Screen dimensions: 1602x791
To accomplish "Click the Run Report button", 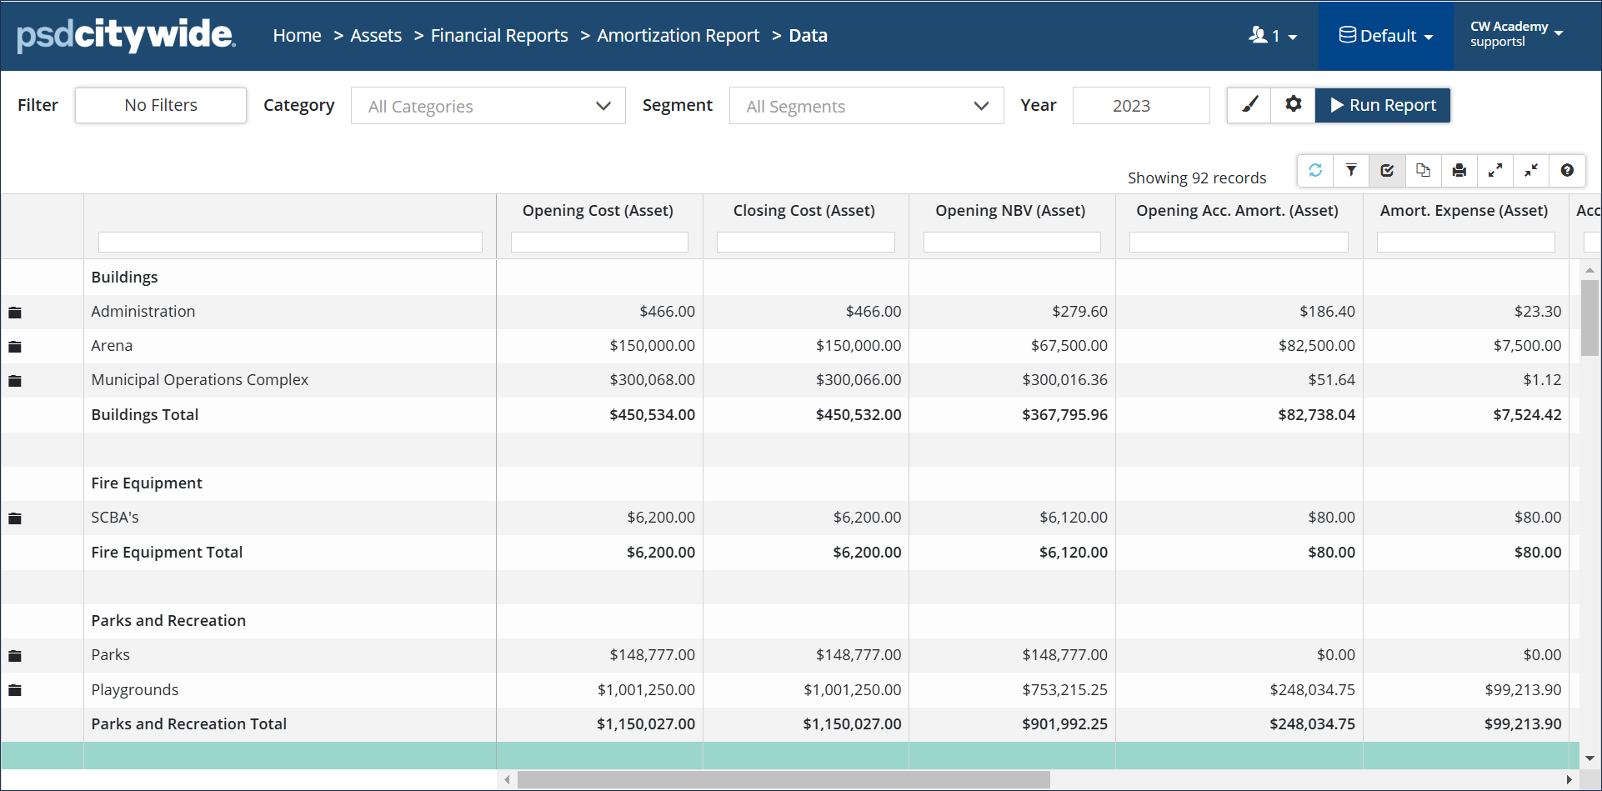I will [x=1383, y=105].
